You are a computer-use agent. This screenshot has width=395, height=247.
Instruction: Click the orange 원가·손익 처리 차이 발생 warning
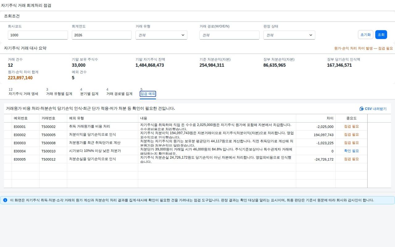pyautogui.click(x=364, y=48)
